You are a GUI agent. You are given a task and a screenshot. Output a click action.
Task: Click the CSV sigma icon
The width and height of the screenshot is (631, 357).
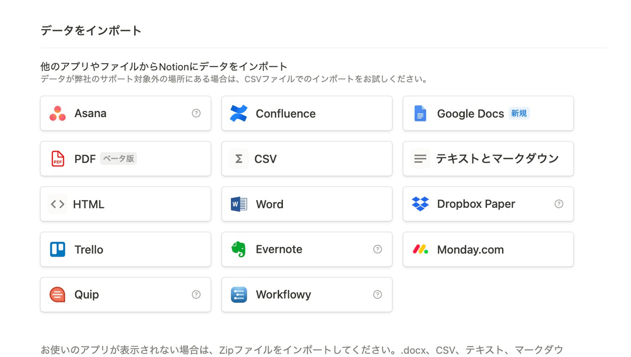[x=239, y=159]
